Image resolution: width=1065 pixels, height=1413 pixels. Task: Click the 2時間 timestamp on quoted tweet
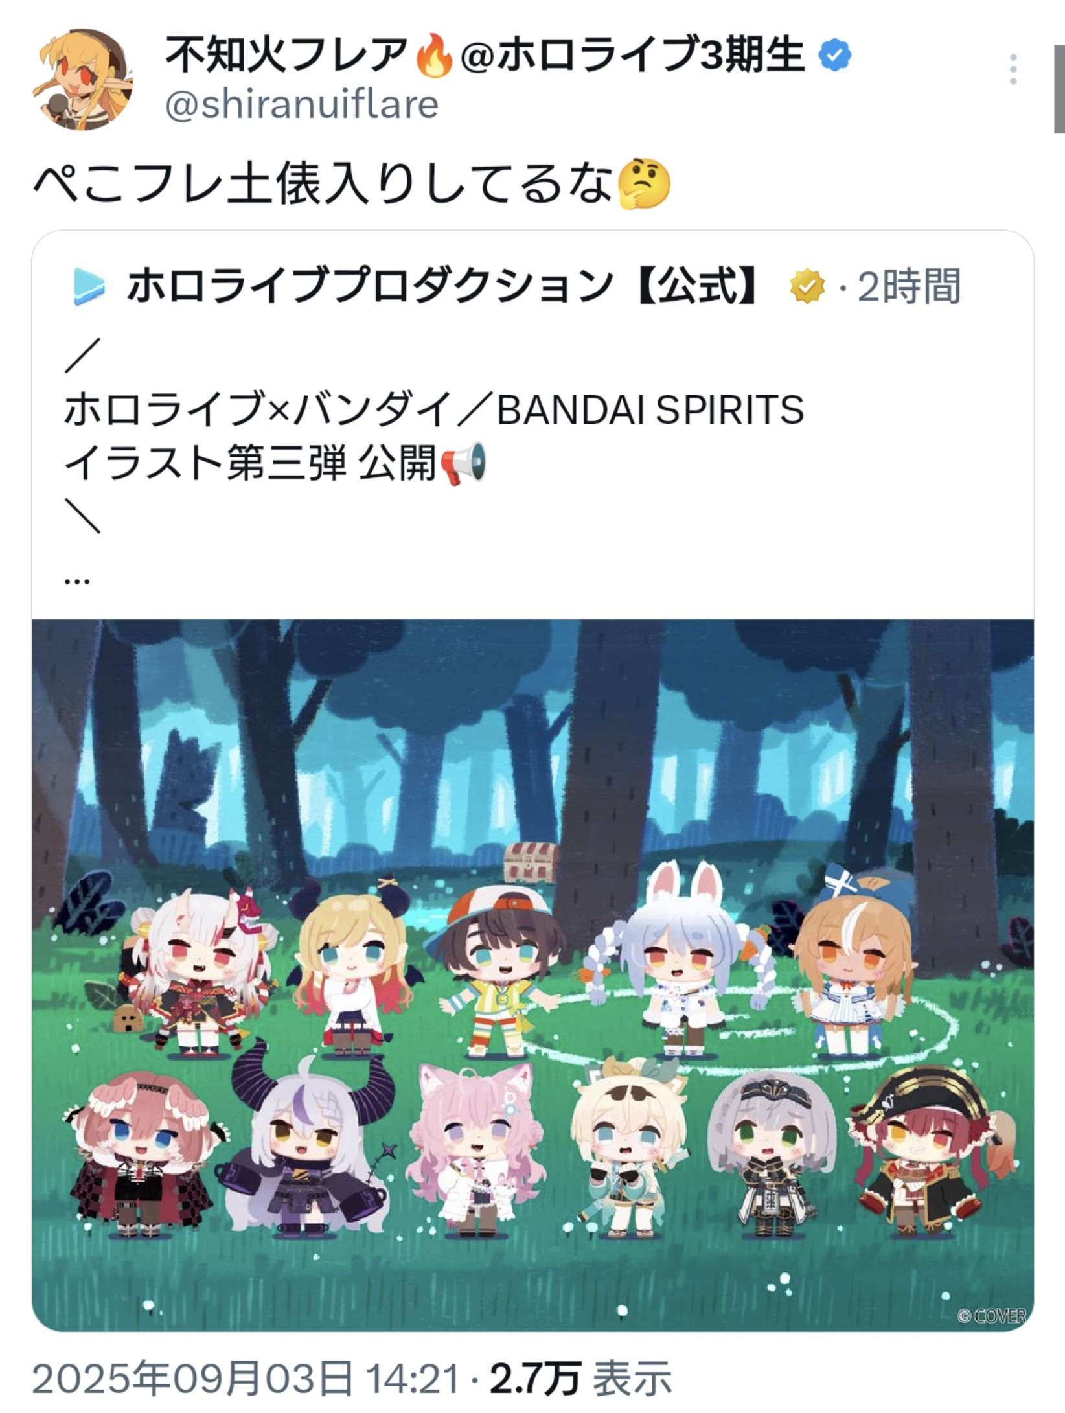click(909, 286)
